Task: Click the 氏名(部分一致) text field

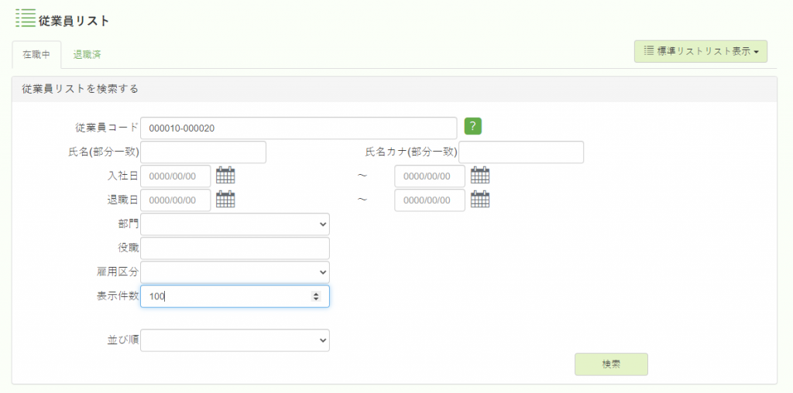Action: (x=204, y=152)
